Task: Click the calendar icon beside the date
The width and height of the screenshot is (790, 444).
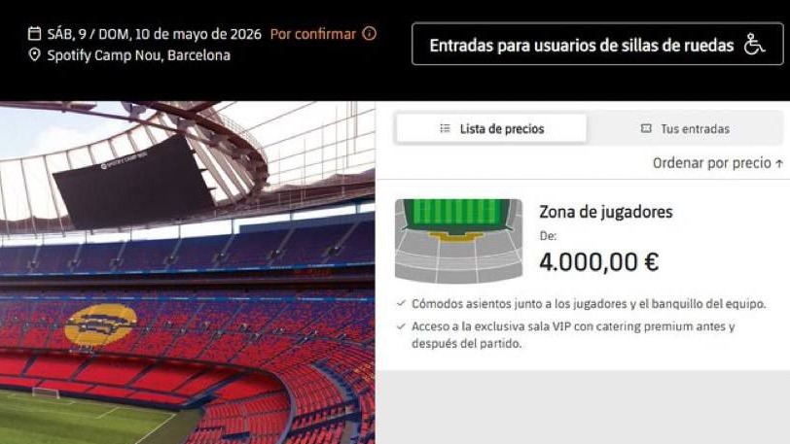Action: tap(34, 34)
